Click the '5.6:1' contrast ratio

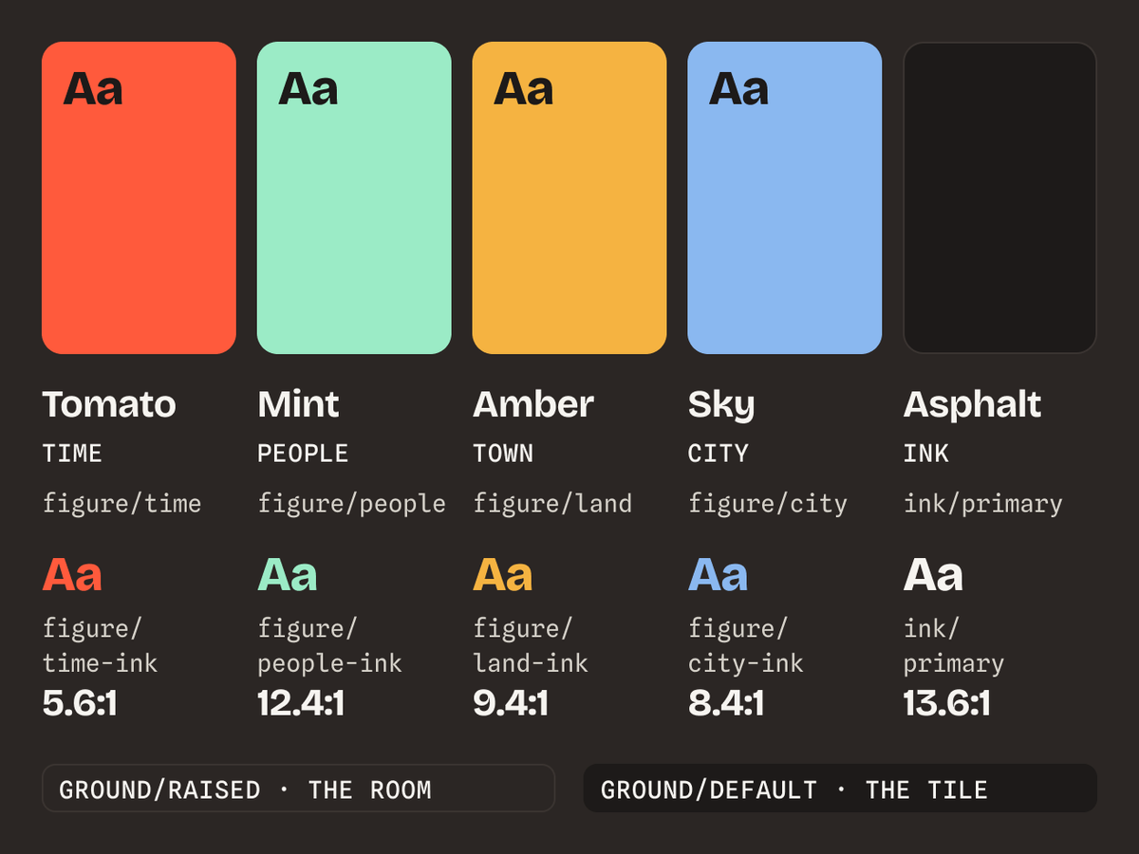pyautogui.click(x=80, y=703)
